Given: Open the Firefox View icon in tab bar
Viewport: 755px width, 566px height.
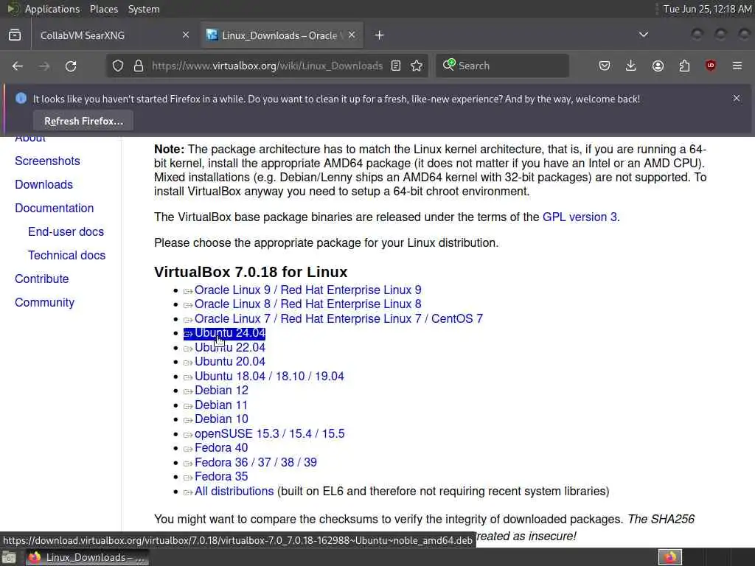Looking at the screenshot, I should (x=15, y=35).
